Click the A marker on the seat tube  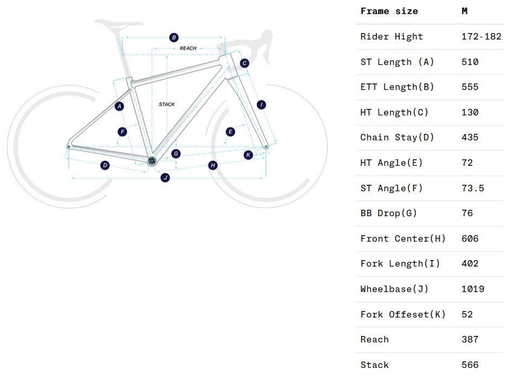120,106
